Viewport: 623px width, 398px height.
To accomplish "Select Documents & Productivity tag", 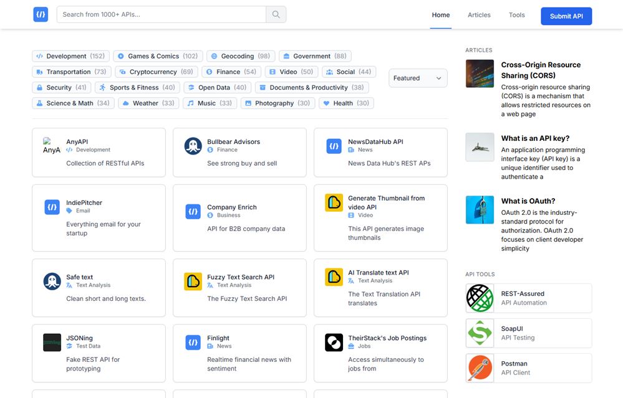I will pyautogui.click(x=312, y=88).
